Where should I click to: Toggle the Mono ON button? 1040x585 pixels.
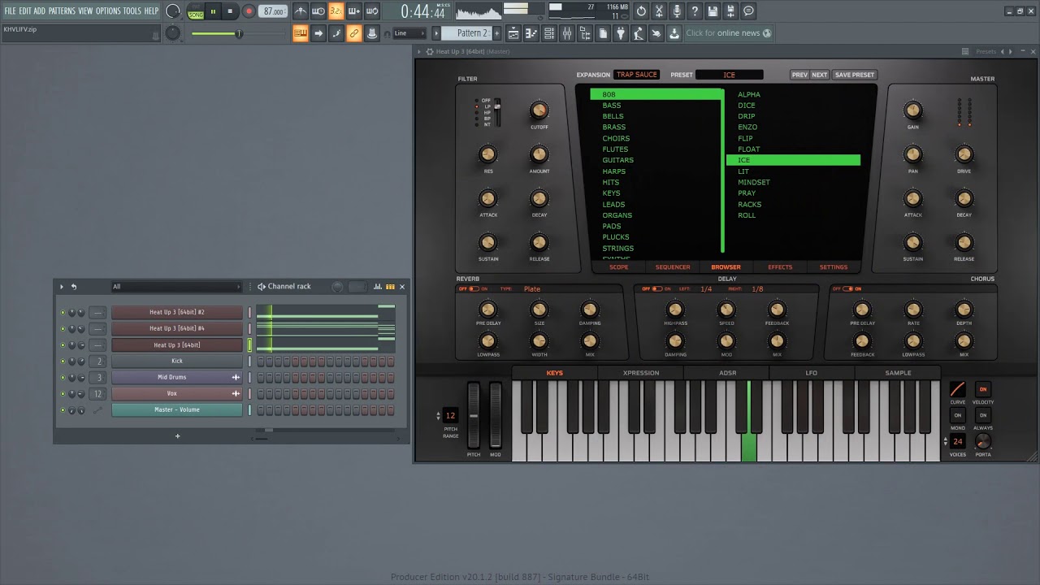tap(958, 415)
